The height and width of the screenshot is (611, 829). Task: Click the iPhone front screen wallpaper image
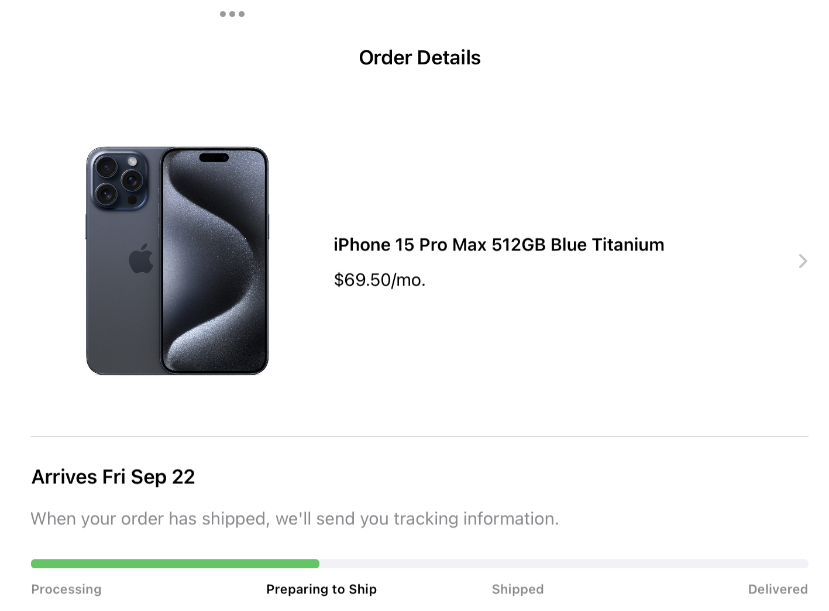pyautogui.click(x=214, y=261)
